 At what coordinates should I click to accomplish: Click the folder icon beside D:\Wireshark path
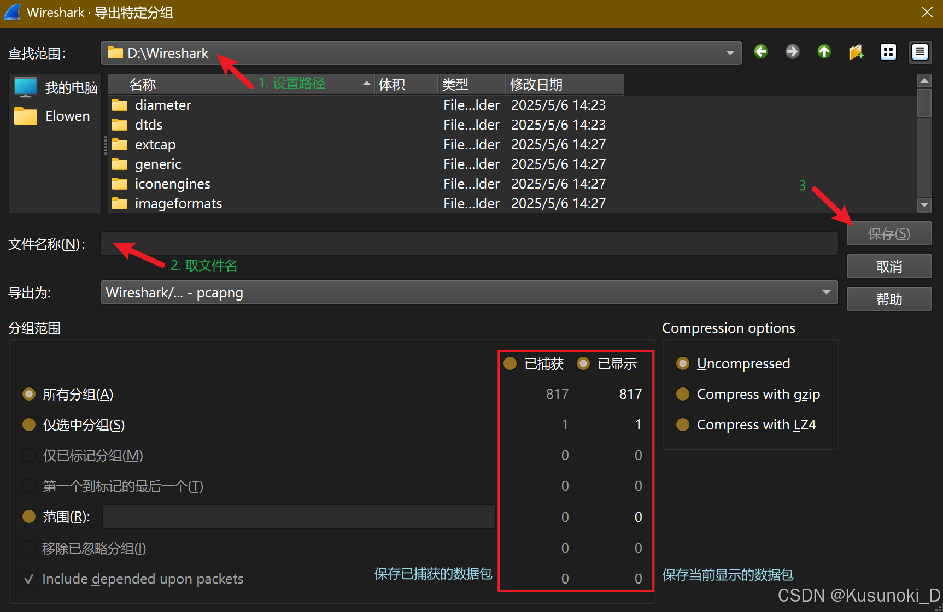(x=115, y=52)
